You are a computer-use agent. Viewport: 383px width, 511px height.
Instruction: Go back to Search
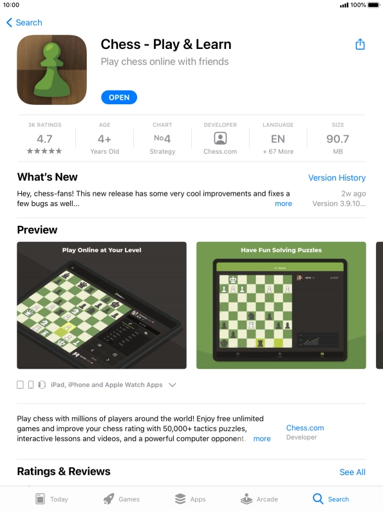pos(24,23)
